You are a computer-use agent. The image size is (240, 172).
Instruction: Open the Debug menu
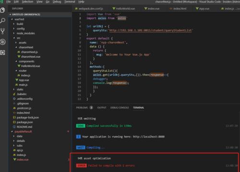pos(57,2)
